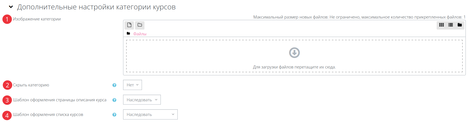The image size is (468, 122).
Task: Expand the course list template dropdown
Action: pyautogui.click(x=150, y=115)
